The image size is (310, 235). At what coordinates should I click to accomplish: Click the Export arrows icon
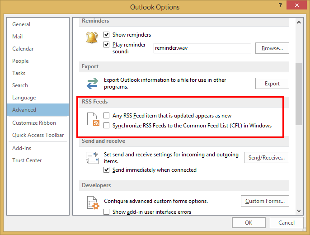tap(92, 84)
